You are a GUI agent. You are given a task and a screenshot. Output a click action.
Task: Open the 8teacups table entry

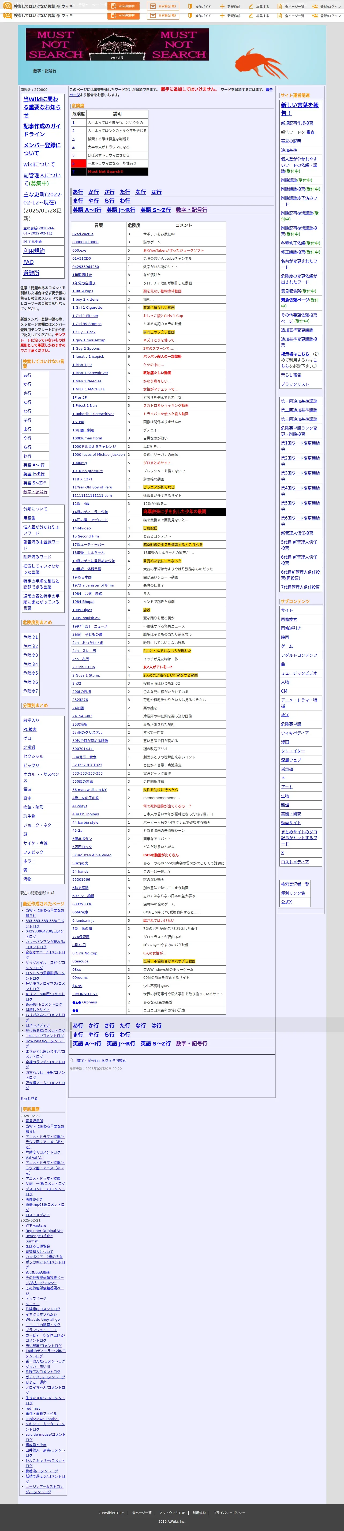80,961
